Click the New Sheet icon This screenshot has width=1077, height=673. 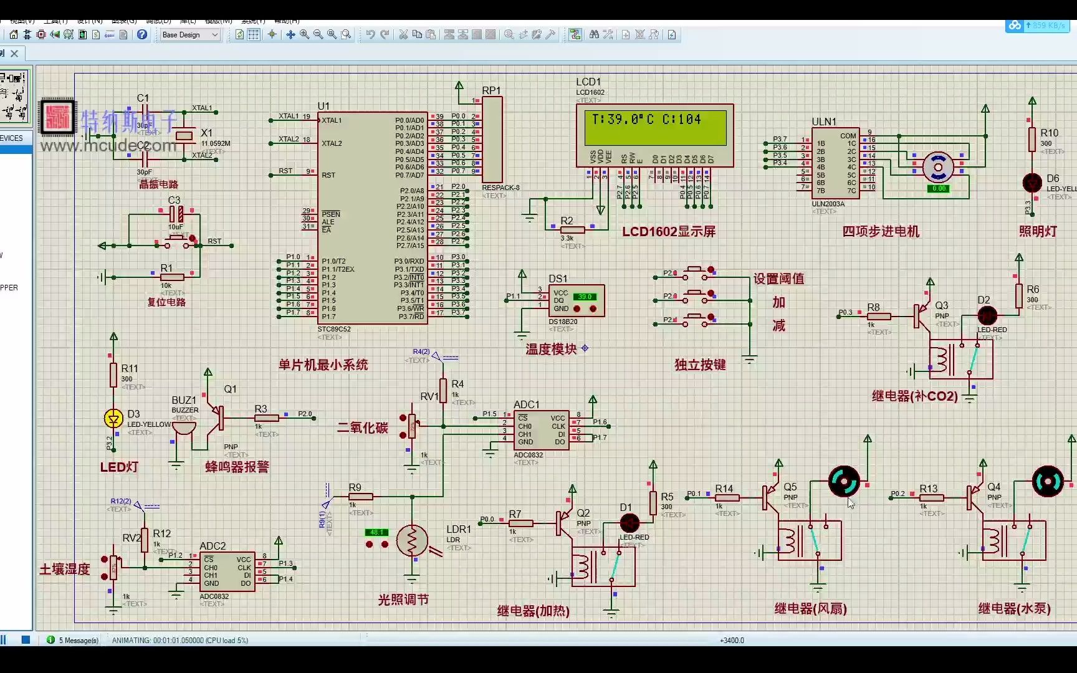pos(626,35)
